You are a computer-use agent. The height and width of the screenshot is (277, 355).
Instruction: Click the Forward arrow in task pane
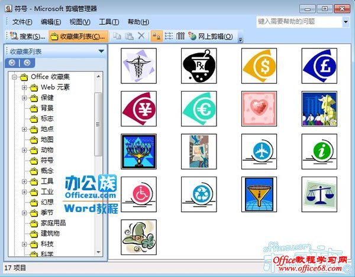coord(27,63)
